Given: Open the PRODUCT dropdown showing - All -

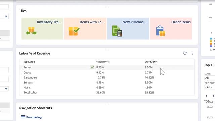Looking at the screenshot, I should coord(210,87).
